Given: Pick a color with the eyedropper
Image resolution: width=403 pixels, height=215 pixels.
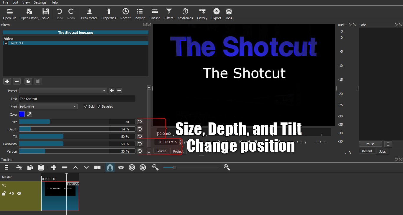Looking at the screenshot, I should click(x=29, y=114).
